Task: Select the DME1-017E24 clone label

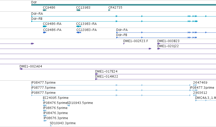Action: [106, 71]
